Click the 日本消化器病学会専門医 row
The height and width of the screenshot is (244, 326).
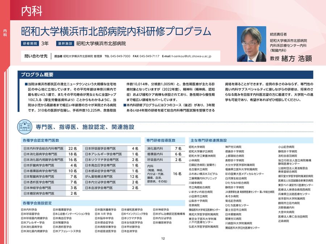(x=50, y=154)
